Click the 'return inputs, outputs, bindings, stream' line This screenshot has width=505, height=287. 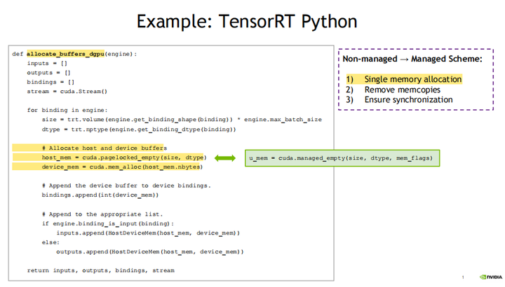pos(101,271)
